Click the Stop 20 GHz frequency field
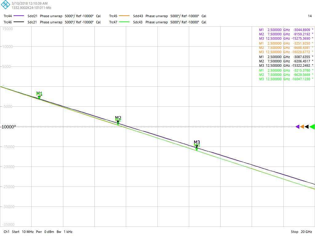315x236 pixels. coord(301,232)
